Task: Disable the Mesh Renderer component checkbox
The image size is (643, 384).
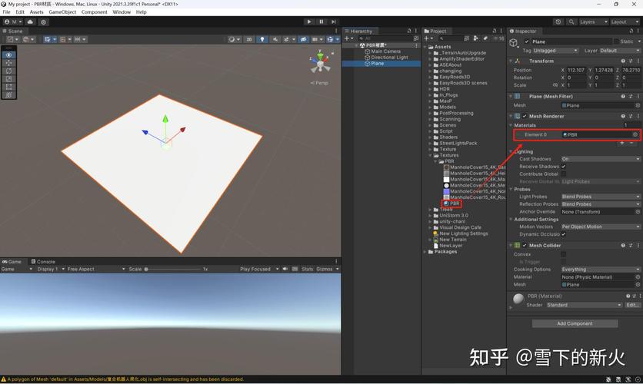Action: (525, 116)
